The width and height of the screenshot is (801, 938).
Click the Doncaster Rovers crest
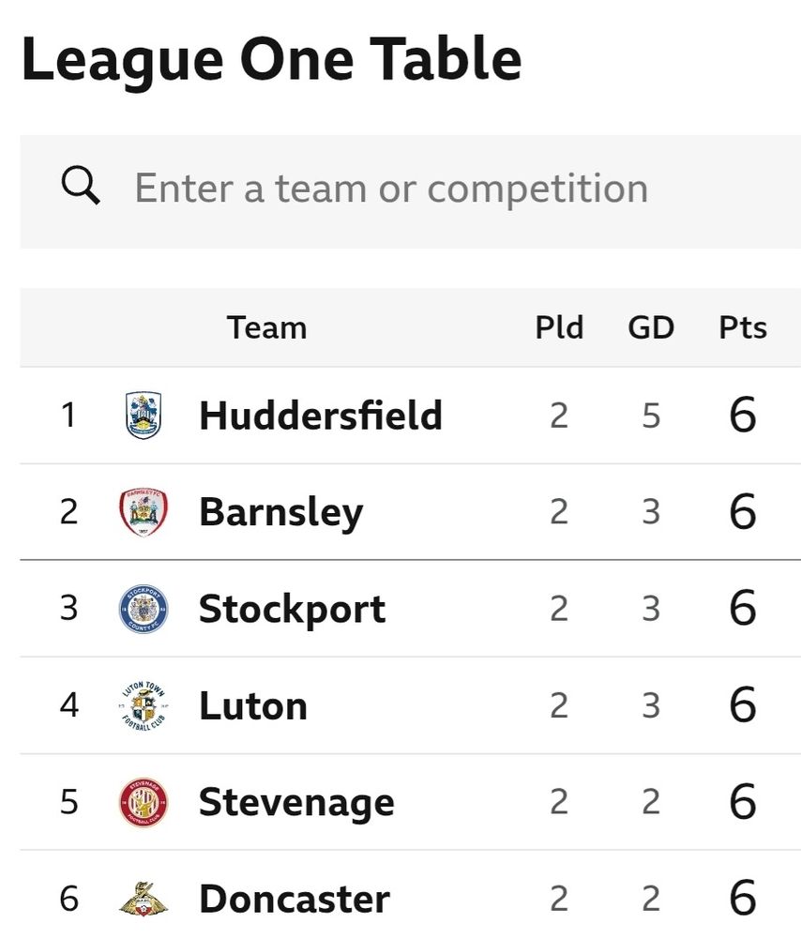144,900
